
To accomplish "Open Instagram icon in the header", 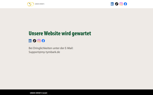I will tap(121, 4).
